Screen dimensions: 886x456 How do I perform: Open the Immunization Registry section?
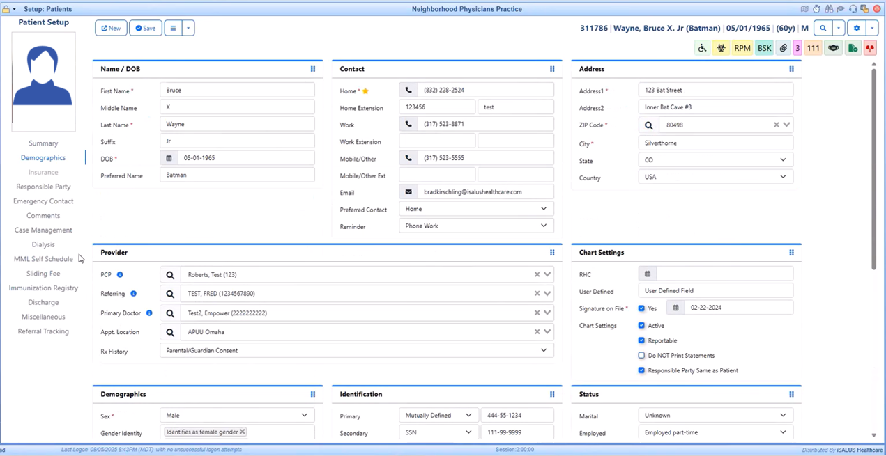pos(43,288)
